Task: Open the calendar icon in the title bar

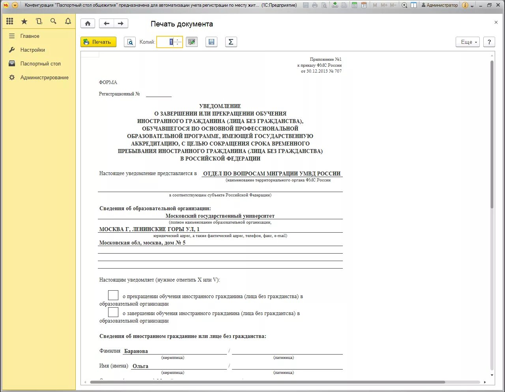Action: 364,5
